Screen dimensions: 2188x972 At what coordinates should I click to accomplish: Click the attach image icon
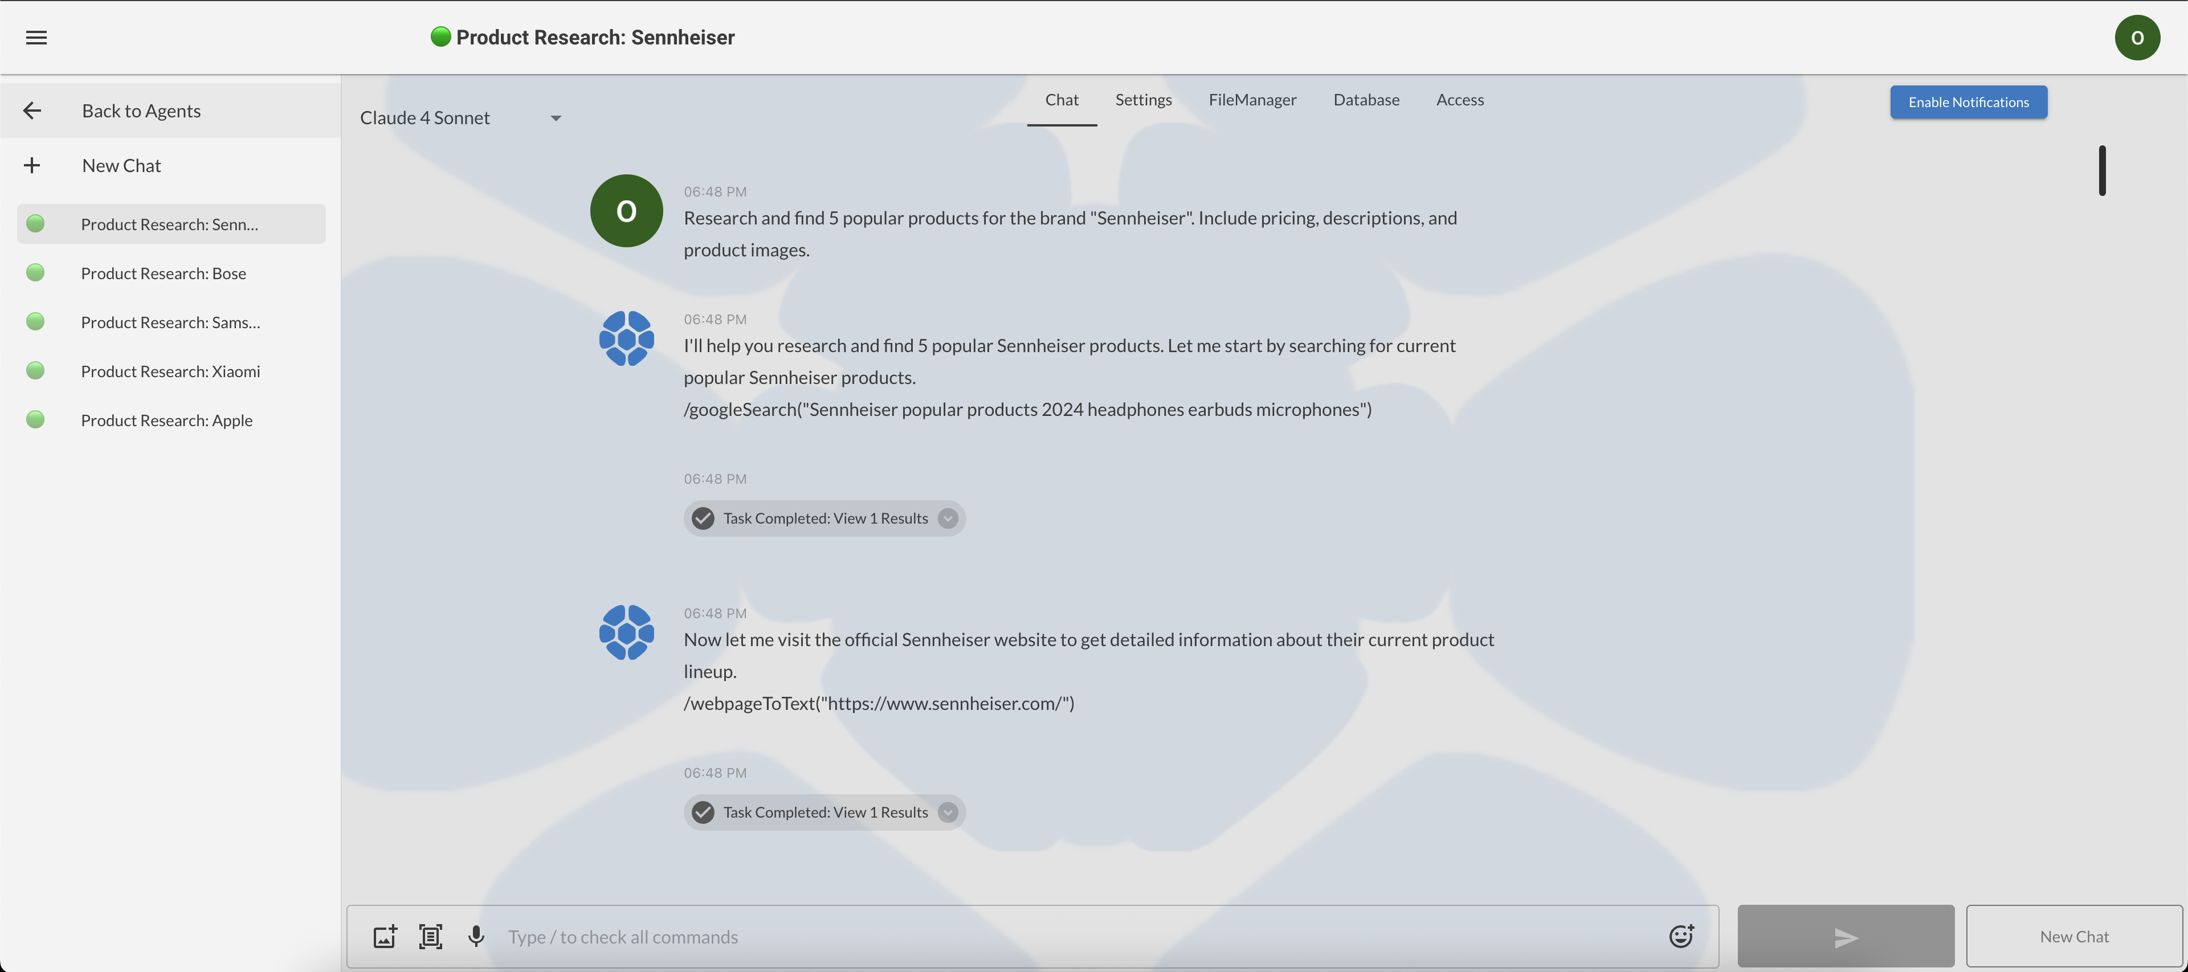point(385,936)
